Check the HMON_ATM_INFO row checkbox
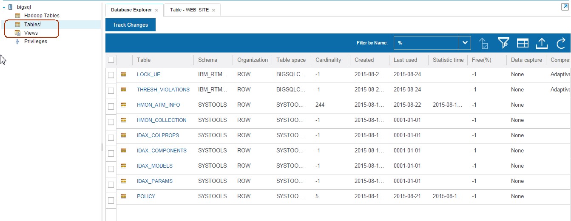 pos(111,106)
